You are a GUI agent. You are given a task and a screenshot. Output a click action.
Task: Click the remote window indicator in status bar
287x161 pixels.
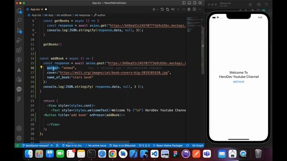pos(17,145)
